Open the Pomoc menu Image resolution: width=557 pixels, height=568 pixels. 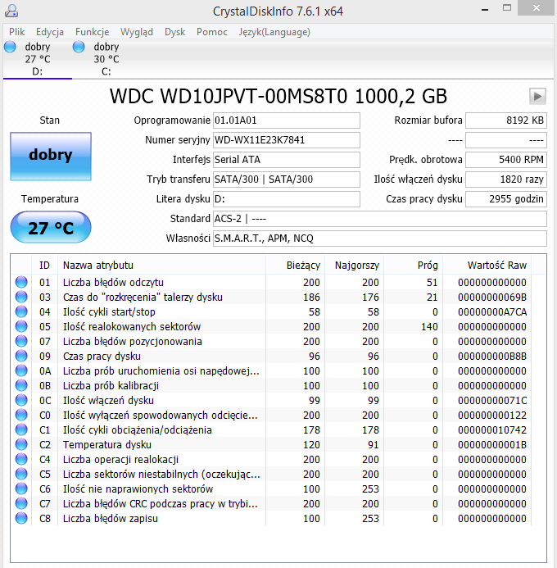tap(212, 32)
